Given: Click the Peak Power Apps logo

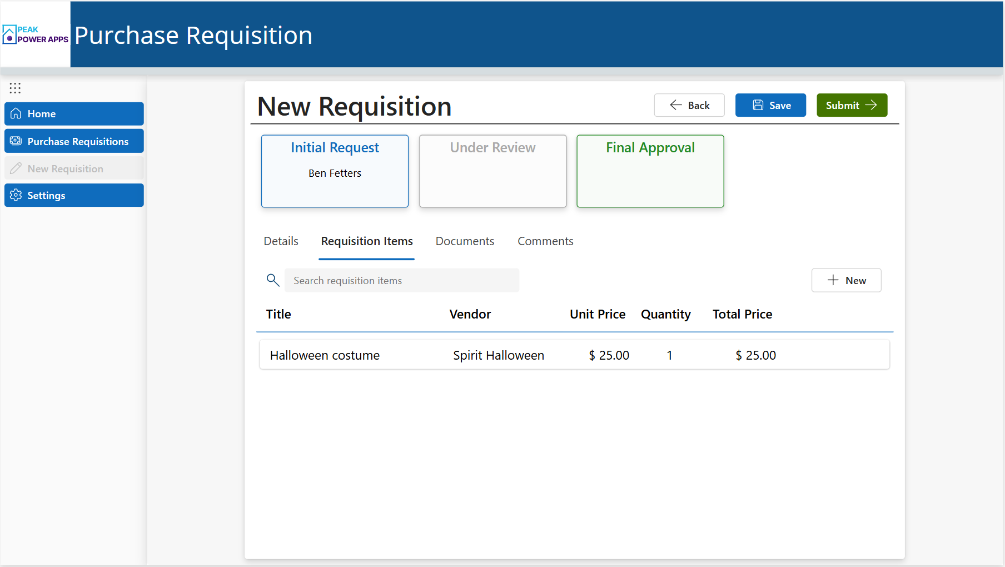Looking at the screenshot, I should [35, 34].
